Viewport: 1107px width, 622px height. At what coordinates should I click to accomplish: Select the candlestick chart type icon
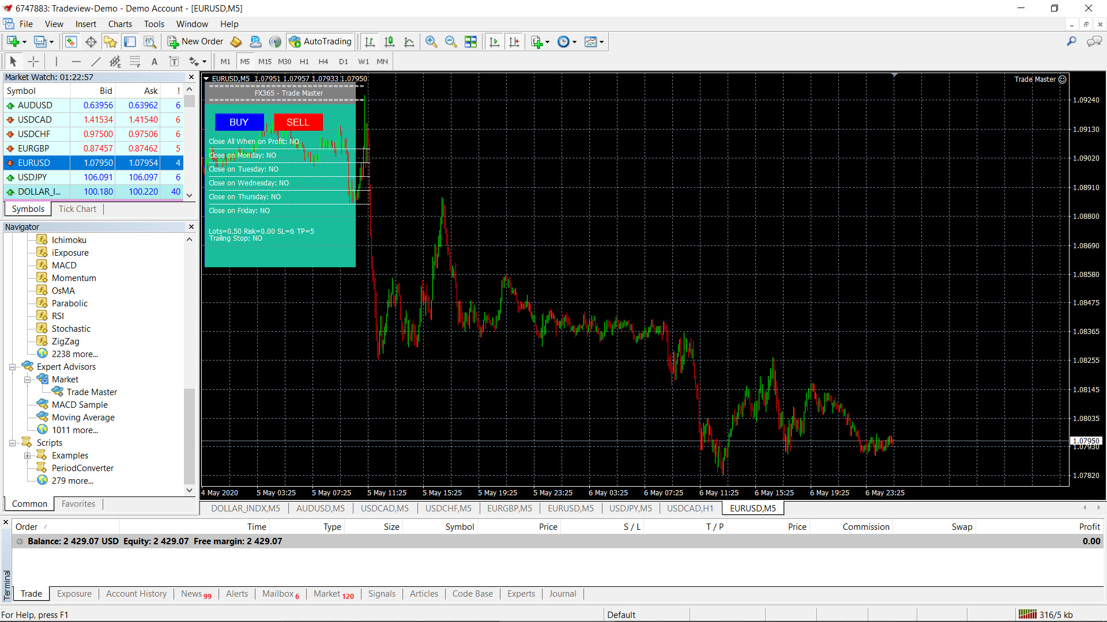[389, 41]
